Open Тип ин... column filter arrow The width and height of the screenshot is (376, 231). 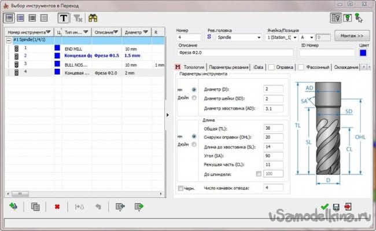pos(86,32)
